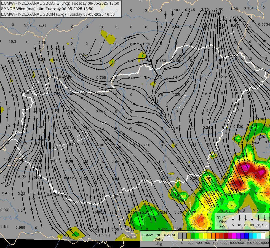Click the 0.585 value on the map
The image size is (270, 248).
[x=178, y=229]
